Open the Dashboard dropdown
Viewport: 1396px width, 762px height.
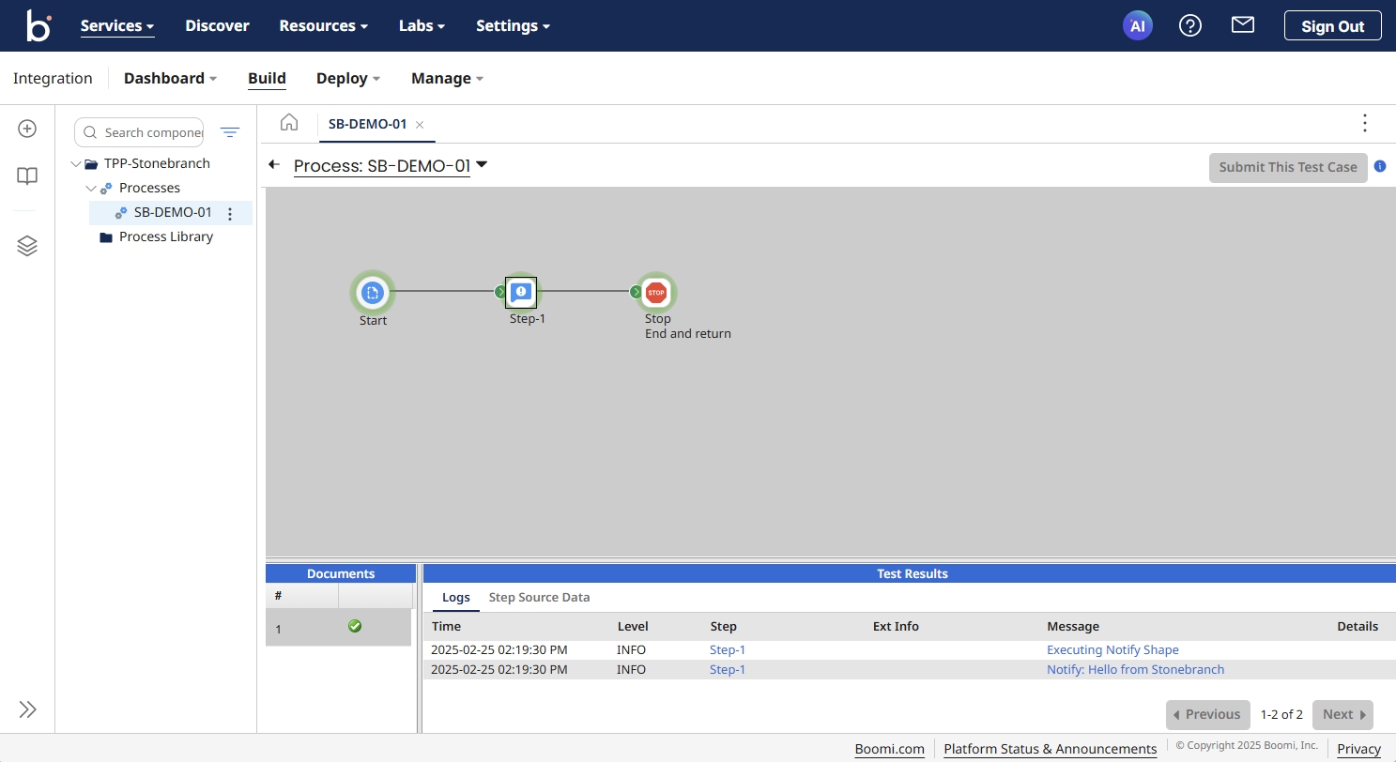point(171,79)
